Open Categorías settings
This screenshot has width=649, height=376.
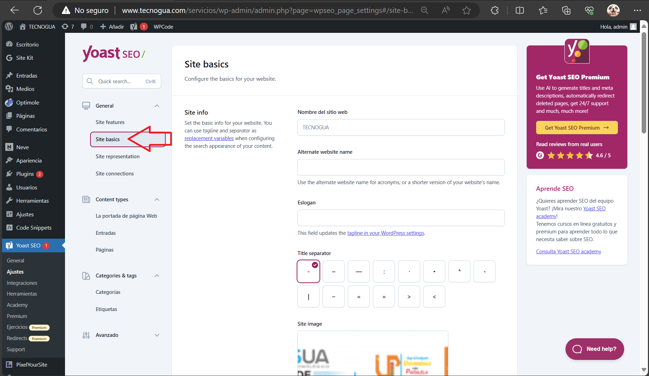(108, 292)
